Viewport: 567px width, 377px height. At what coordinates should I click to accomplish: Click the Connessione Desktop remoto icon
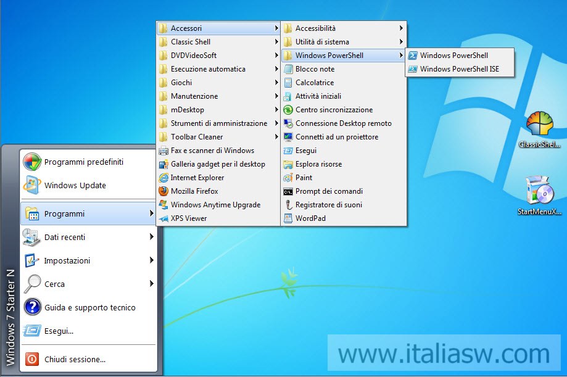(x=288, y=123)
